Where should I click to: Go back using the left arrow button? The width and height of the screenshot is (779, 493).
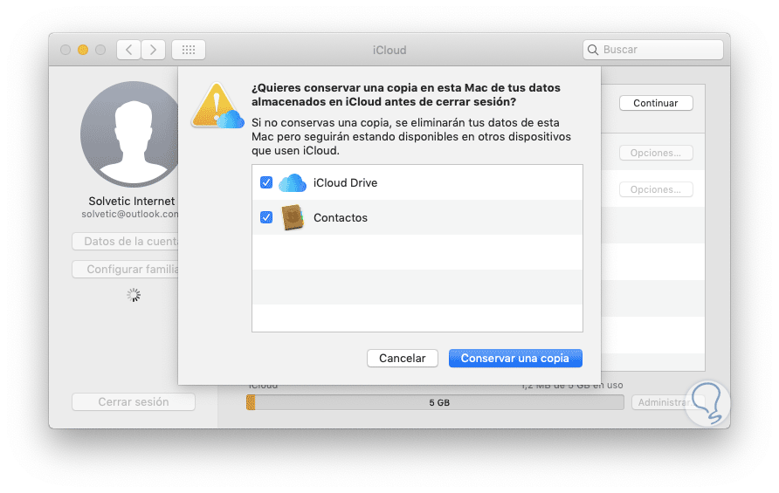128,50
